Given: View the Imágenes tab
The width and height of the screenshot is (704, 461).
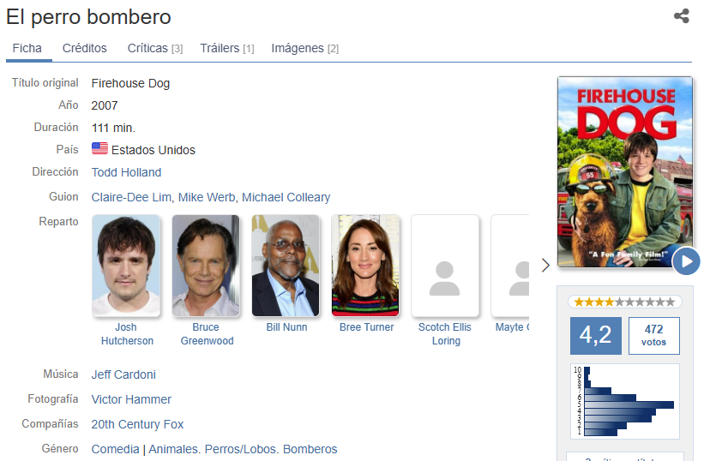Looking at the screenshot, I should tap(305, 48).
